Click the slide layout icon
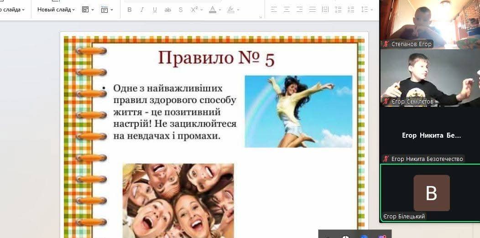Screen dimensions: 480x238 click(85, 10)
